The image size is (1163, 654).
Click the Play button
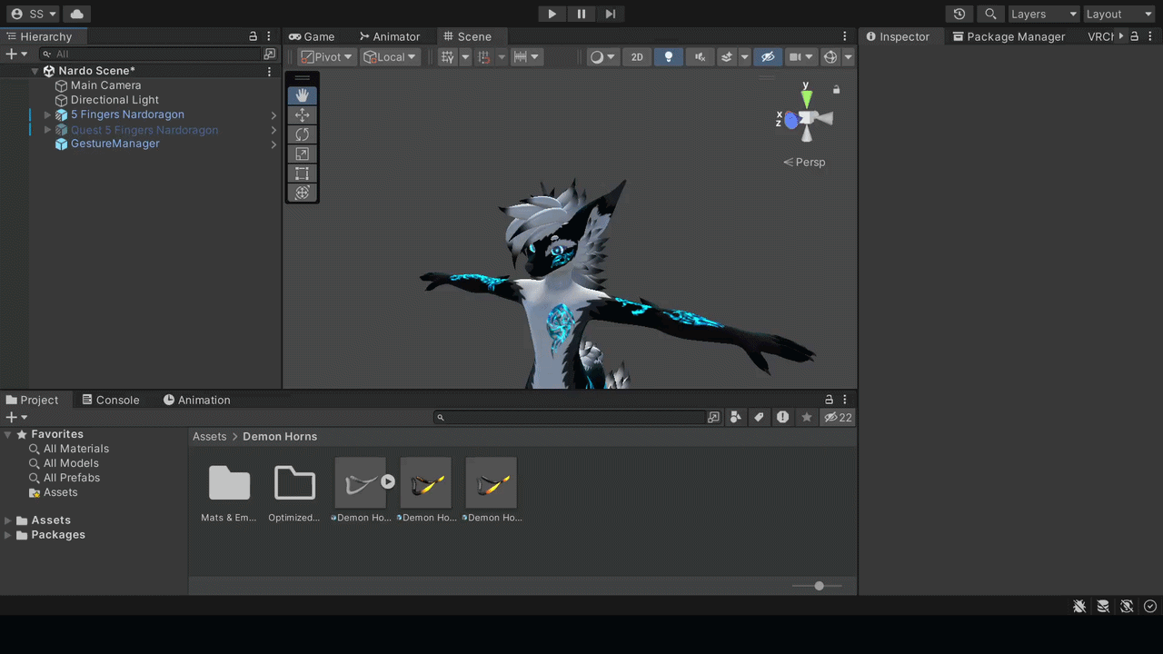[x=552, y=14]
